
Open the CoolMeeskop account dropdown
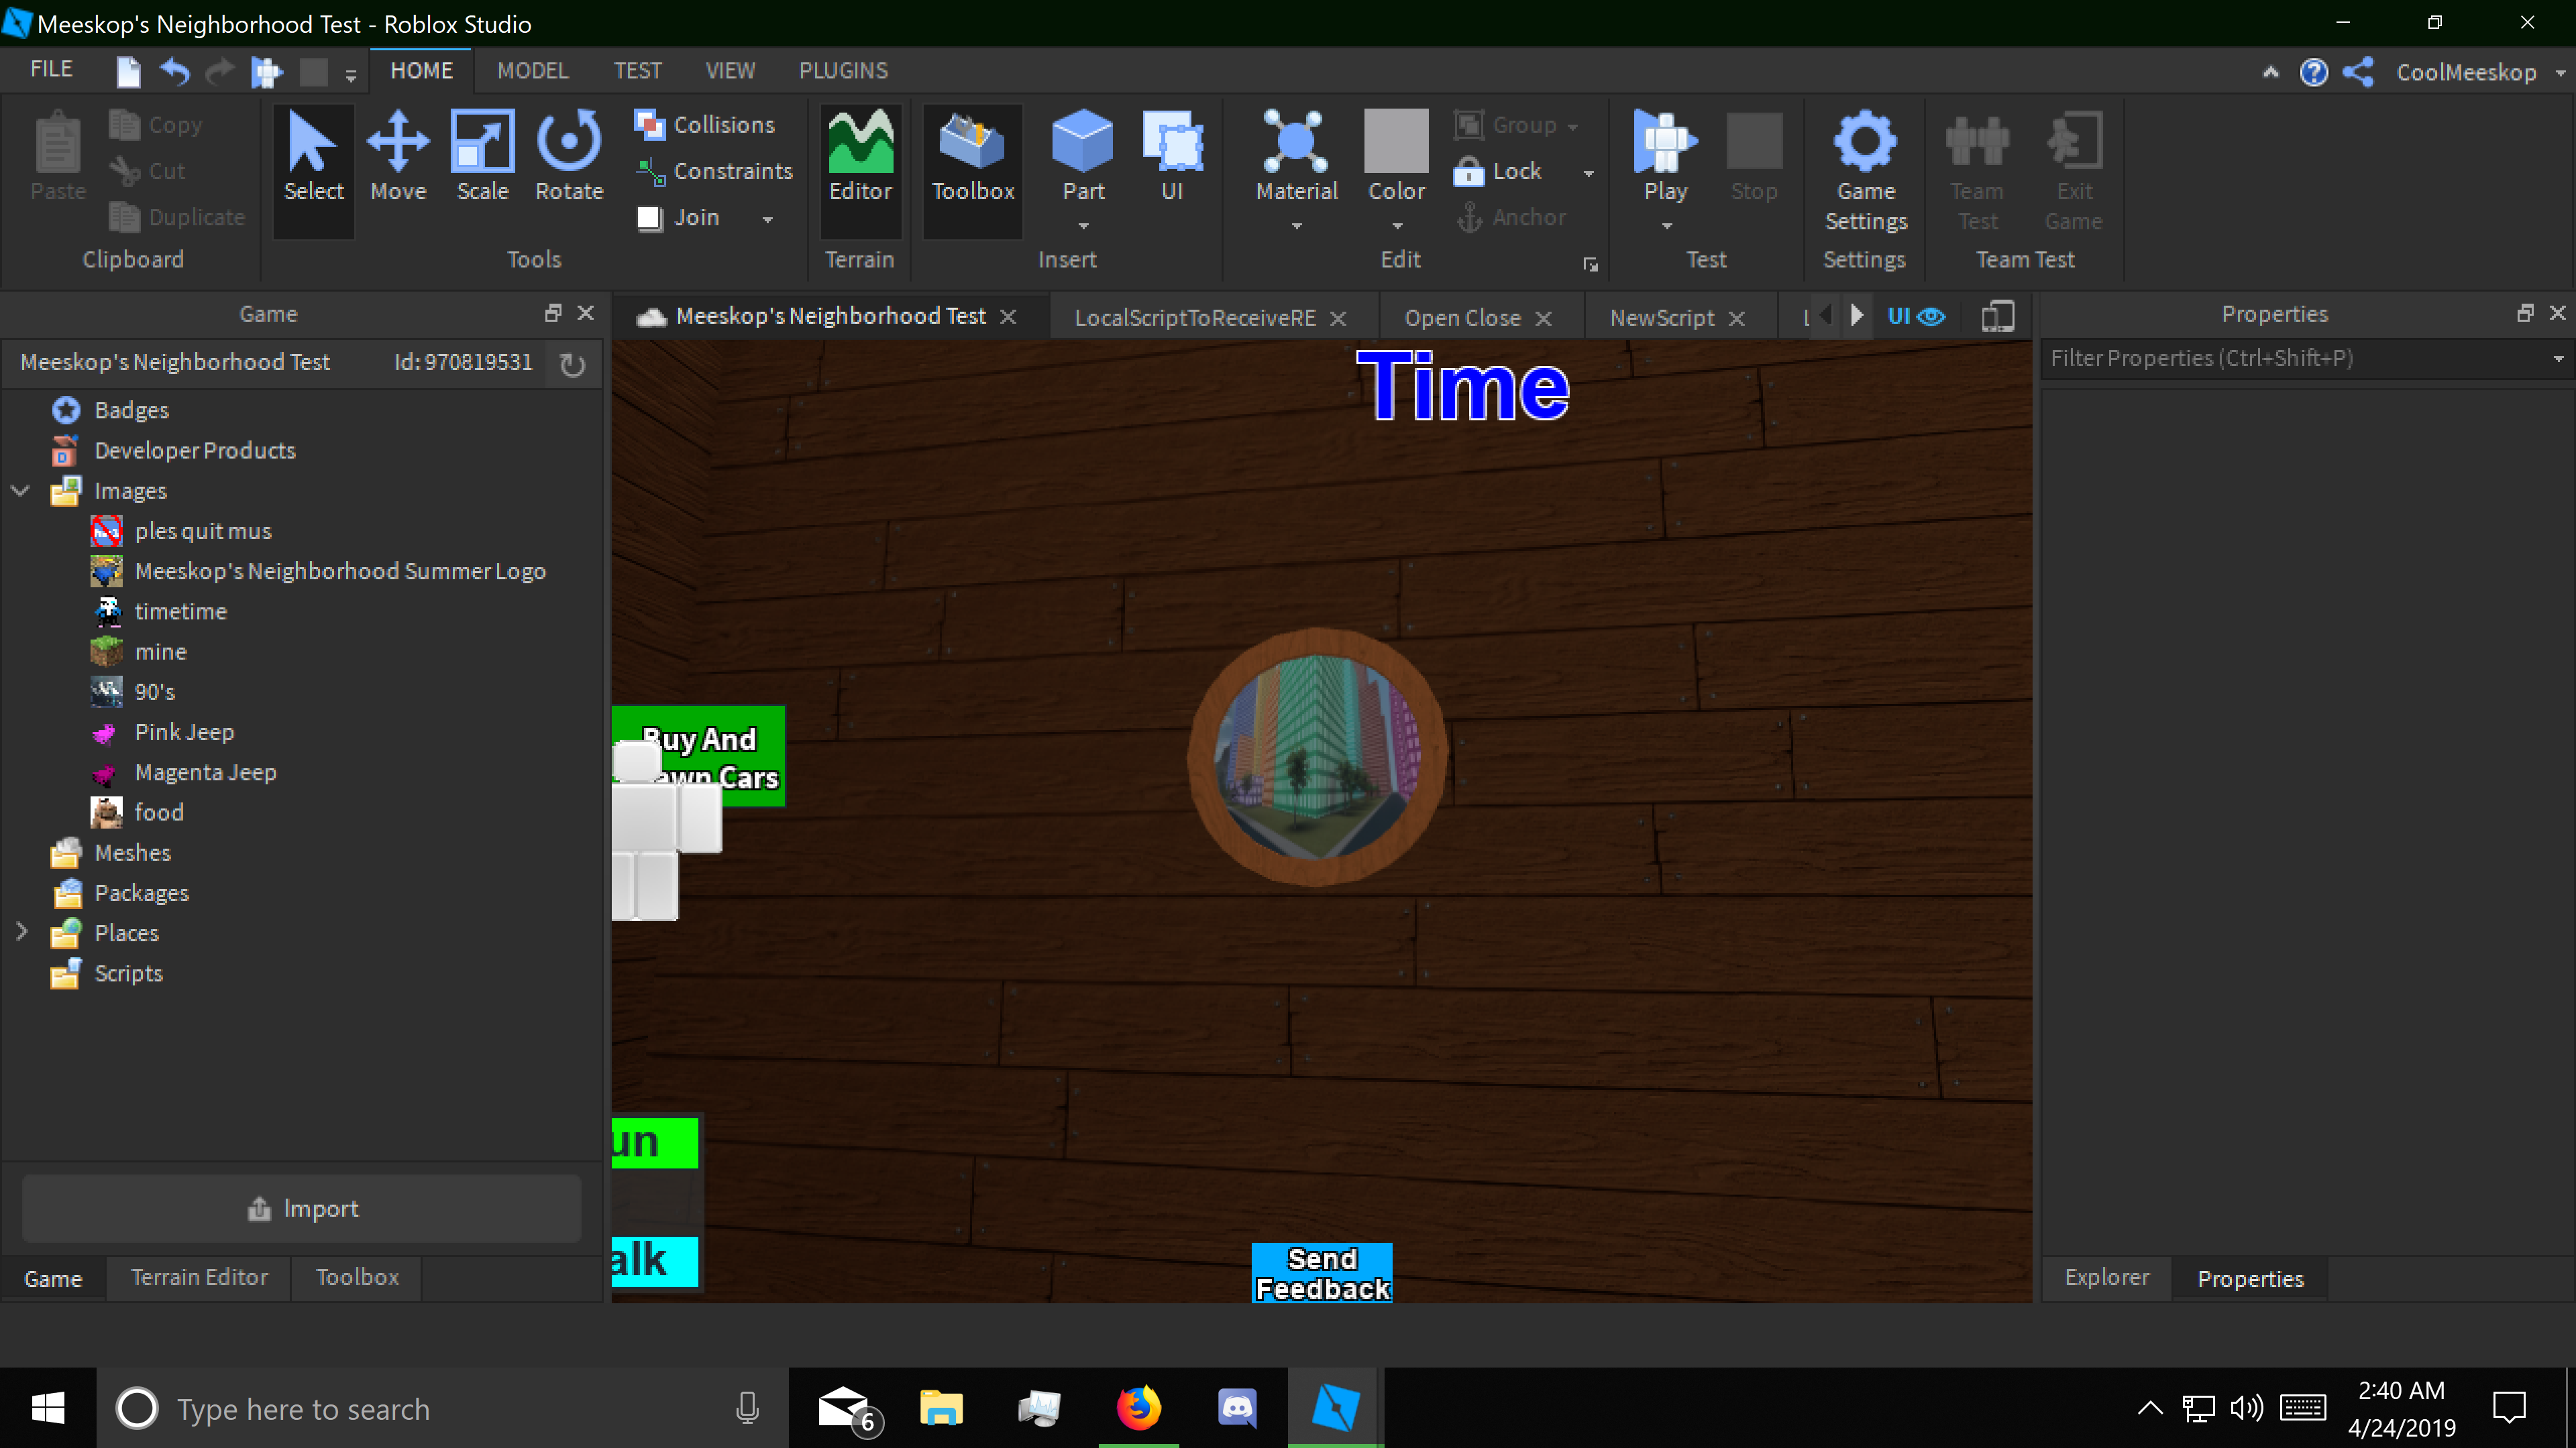pos(2561,72)
